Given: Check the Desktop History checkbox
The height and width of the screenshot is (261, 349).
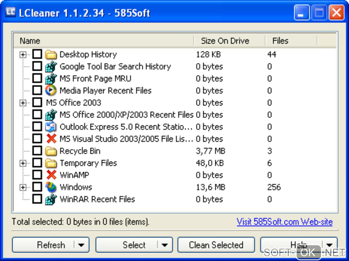Looking at the screenshot, I should [x=37, y=54].
